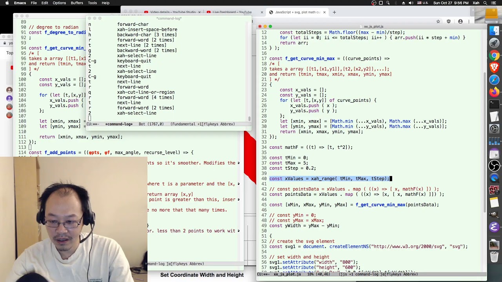Click 'const yWidth = yMax - yMin;' line
The height and width of the screenshot is (282, 502).
point(304,226)
